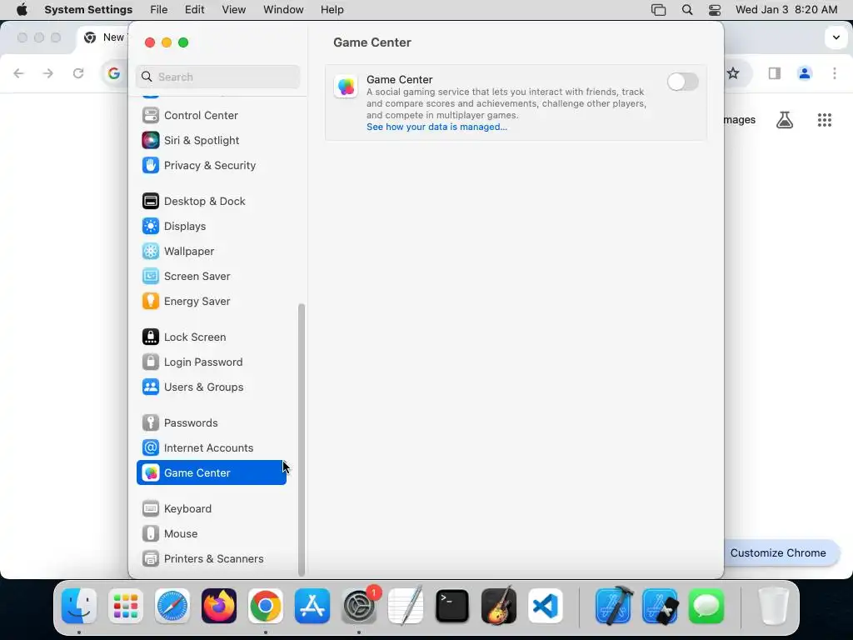Launch Visual Studio Code from the Dock

pyautogui.click(x=546, y=606)
